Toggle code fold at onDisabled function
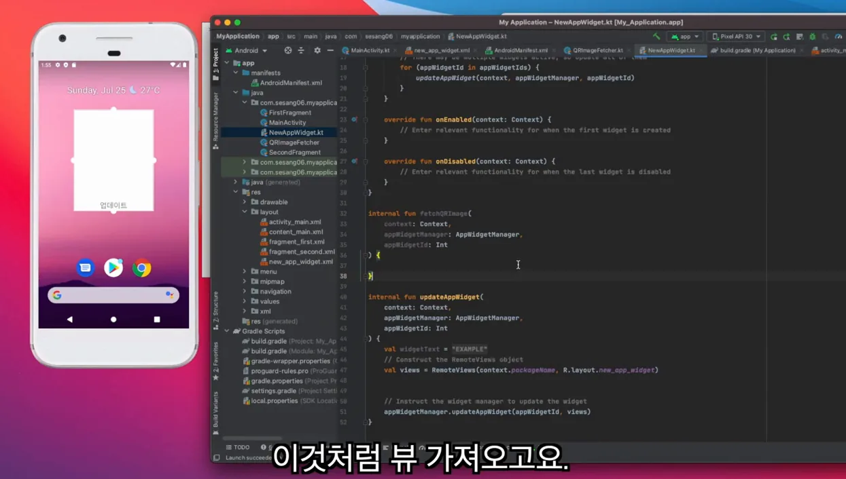Screen dimensions: 846x479 tap(366, 161)
